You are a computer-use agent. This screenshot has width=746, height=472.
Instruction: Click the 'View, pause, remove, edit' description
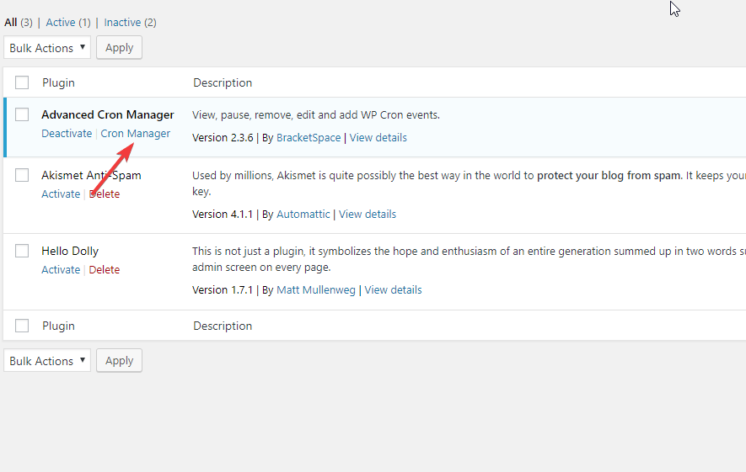316,115
